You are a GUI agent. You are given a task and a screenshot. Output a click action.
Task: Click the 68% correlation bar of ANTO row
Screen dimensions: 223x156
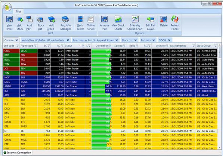(102, 86)
